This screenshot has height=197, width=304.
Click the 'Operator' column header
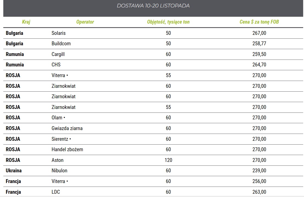tap(85, 22)
